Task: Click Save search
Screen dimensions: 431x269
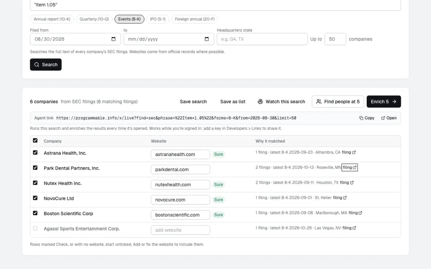Action: click(x=193, y=102)
